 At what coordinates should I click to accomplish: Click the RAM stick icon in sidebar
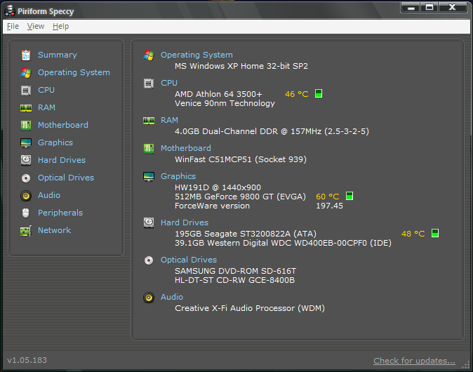pos(26,108)
